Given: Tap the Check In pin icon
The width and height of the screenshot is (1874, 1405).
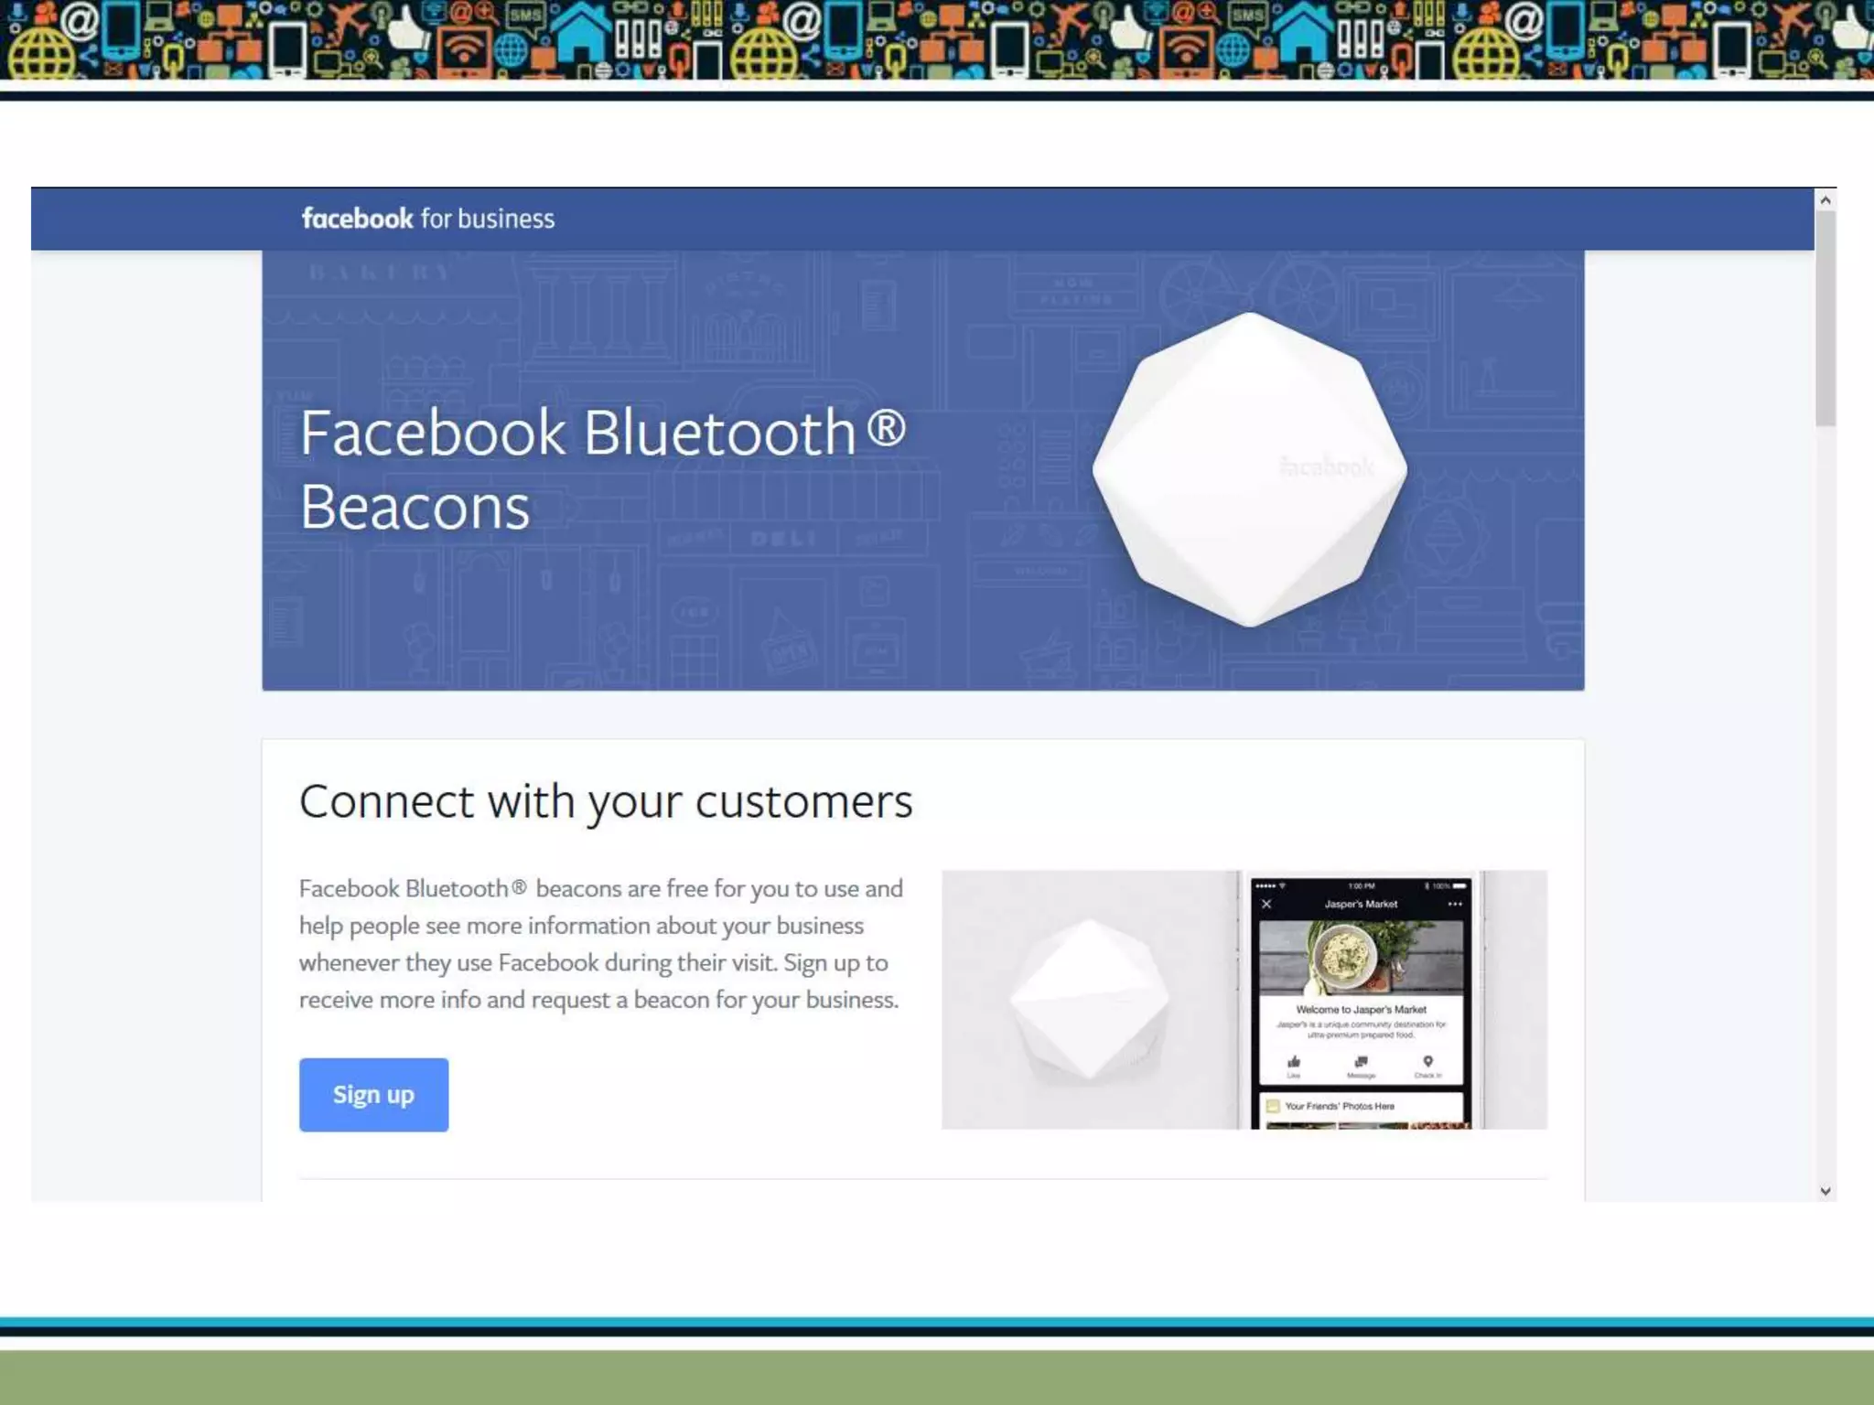Looking at the screenshot, I should click(1427, 1062).
